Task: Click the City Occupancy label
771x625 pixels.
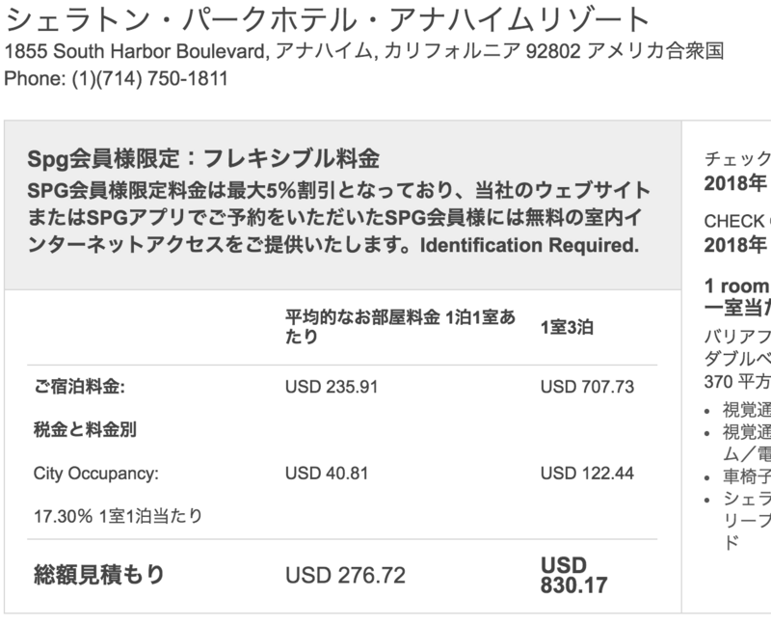Action: pyautogui.click(x=95, y=474)
